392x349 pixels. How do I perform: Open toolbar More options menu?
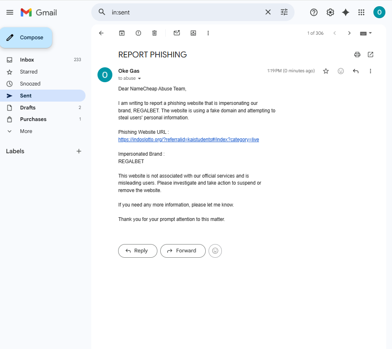click(208, 33)
